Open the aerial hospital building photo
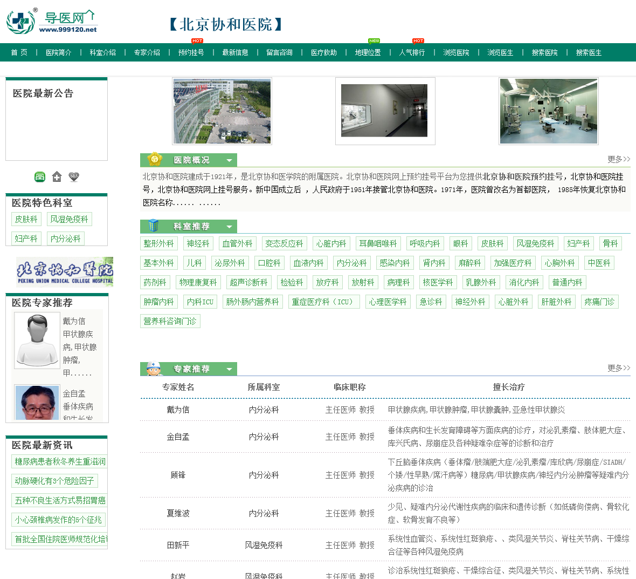This screenshot has width=636, height=579. [222, 111]
